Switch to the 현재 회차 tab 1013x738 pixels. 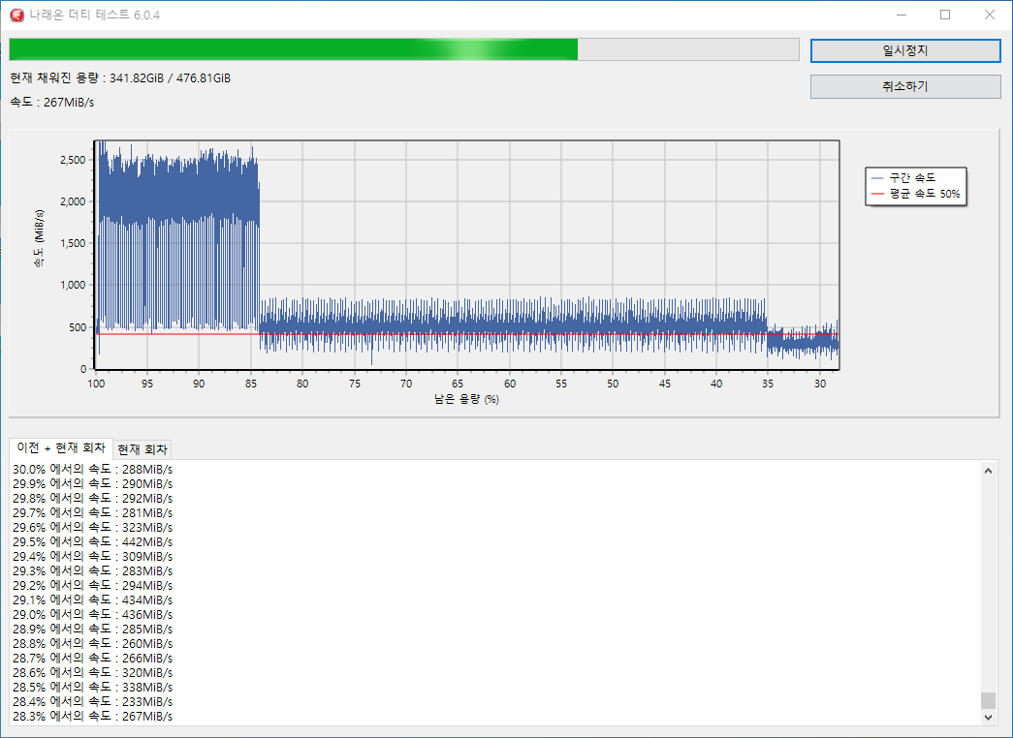pyautogui.click(x=142, y=449)
